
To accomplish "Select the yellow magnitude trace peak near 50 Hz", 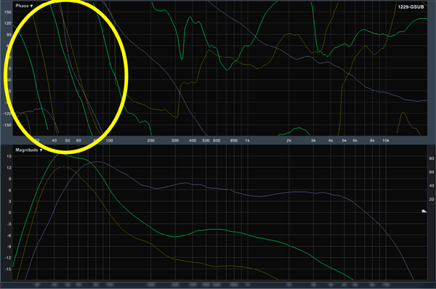I will point(64,167).
